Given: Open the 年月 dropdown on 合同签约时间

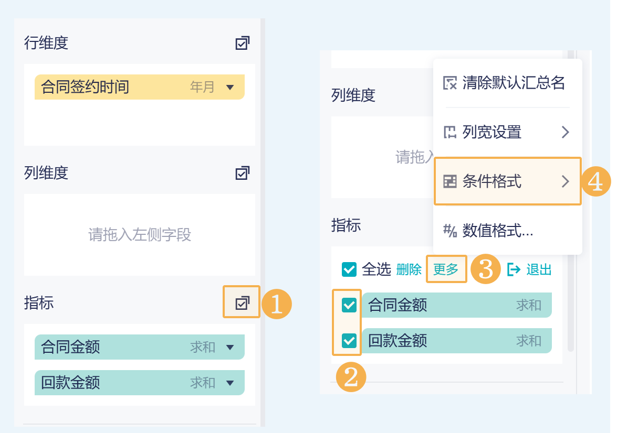Looking at the screenshot, I should tap(229, 88).
